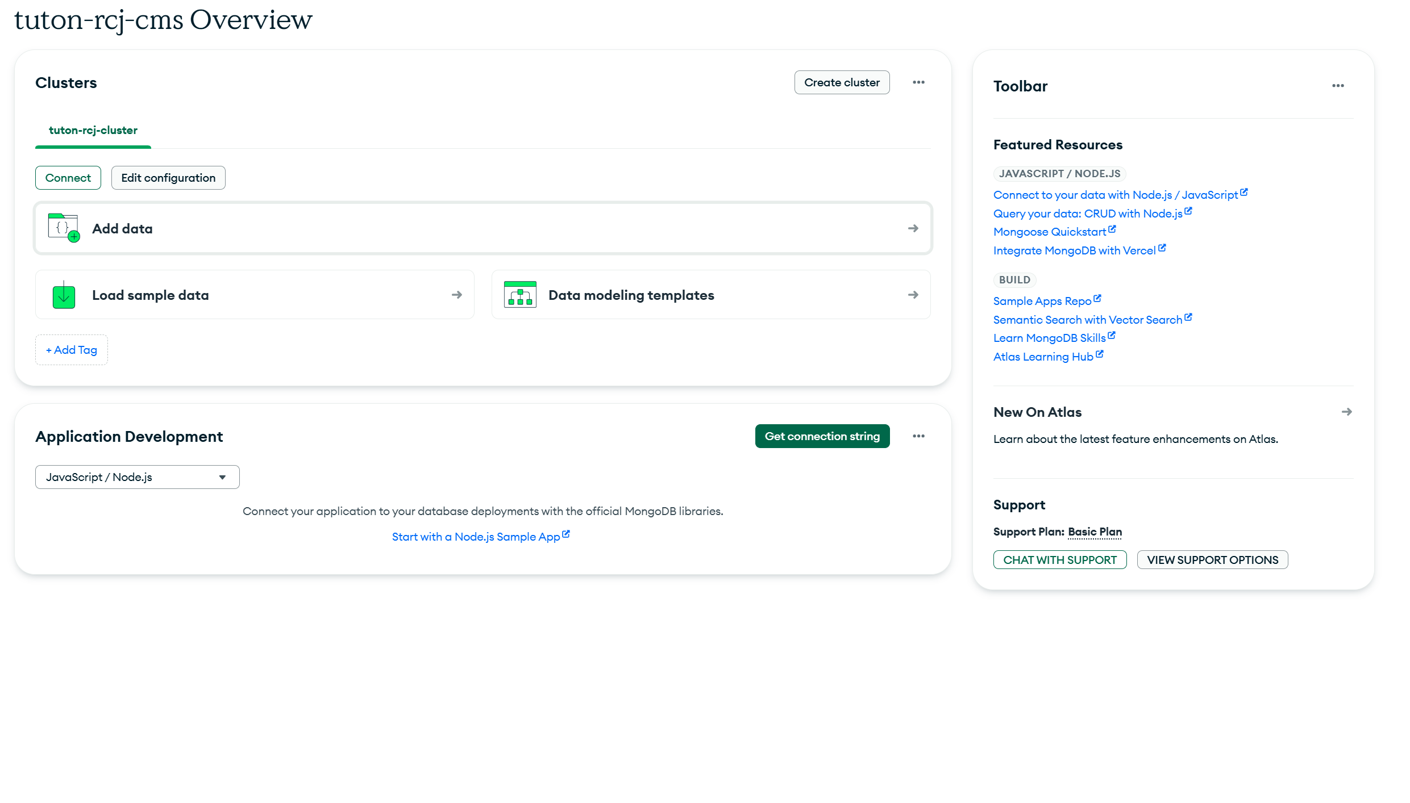Screen dimensions: 1410x803
Task: Click Get connection string button
Action: 822,436
